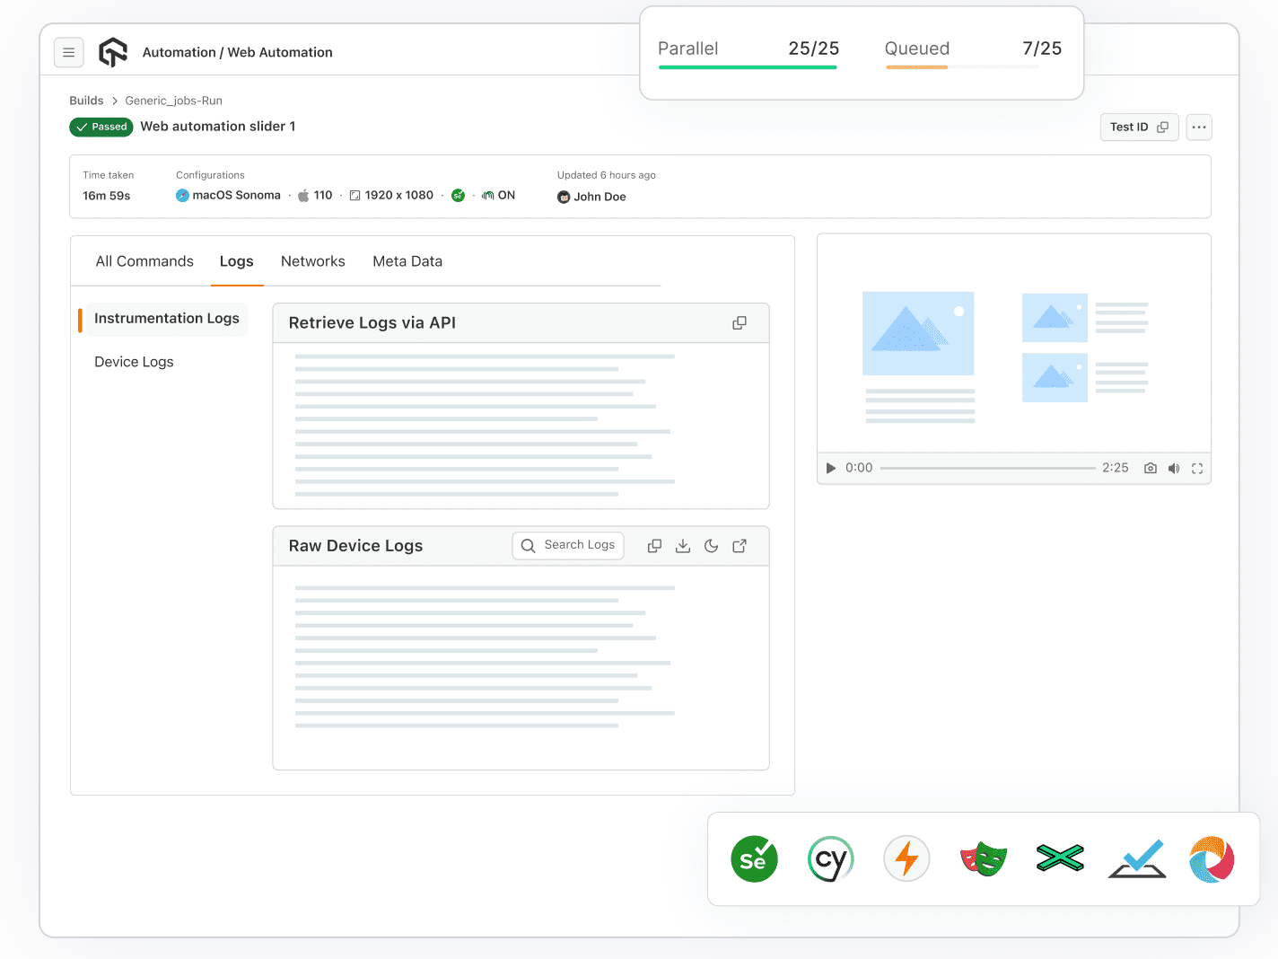Screen dimensions: 1278x959
Task: Copy raw device logs
Action: point(654,546)
